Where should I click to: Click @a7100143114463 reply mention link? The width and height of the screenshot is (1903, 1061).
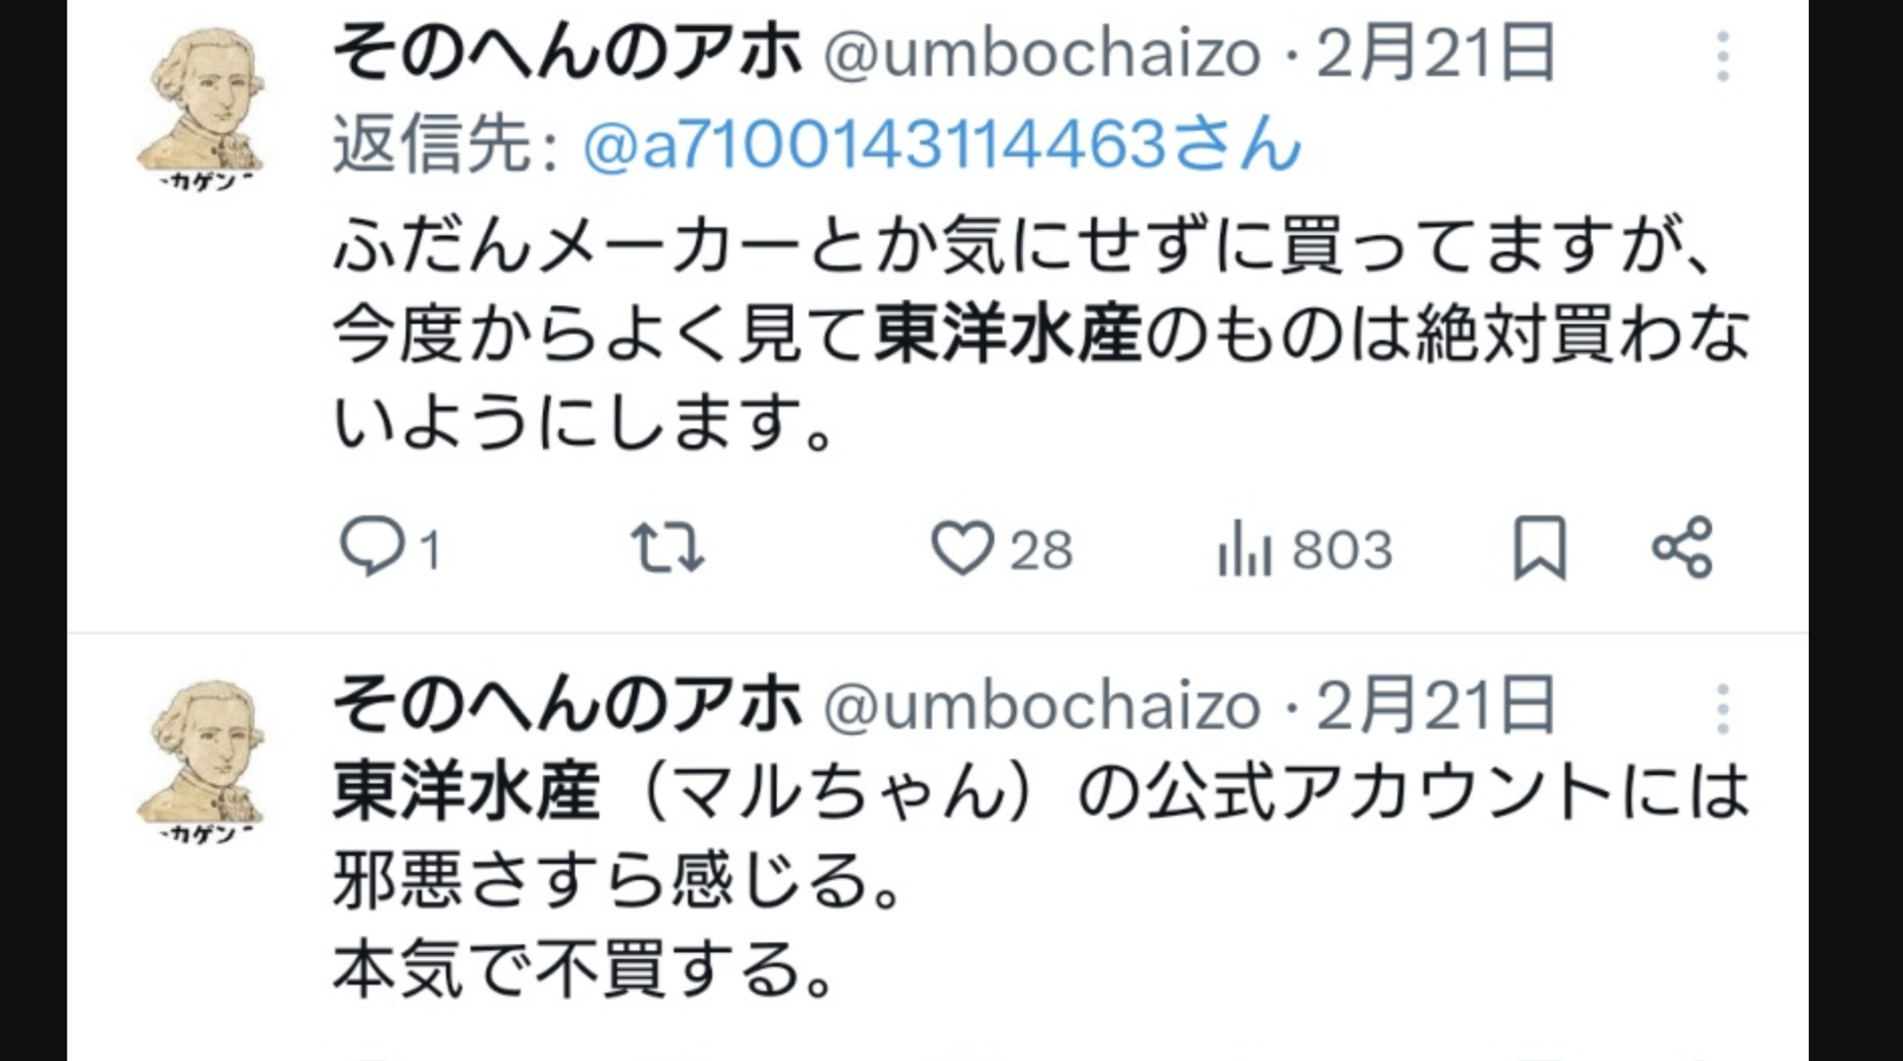click(x=942, y=146)
